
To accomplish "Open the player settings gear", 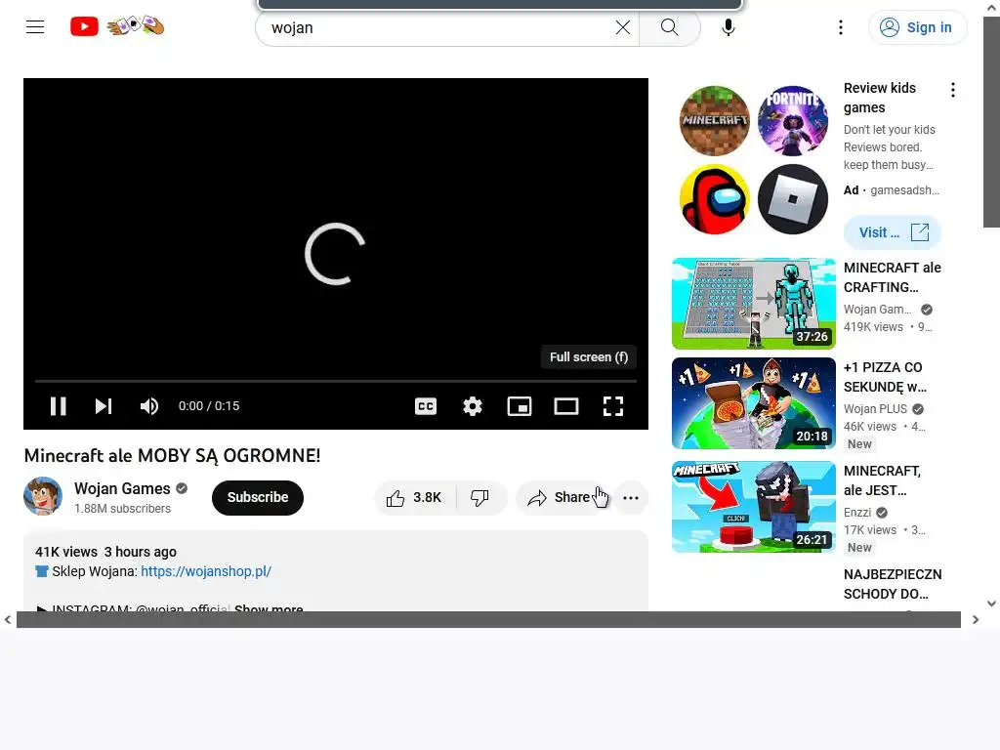I will coord(473,406).
